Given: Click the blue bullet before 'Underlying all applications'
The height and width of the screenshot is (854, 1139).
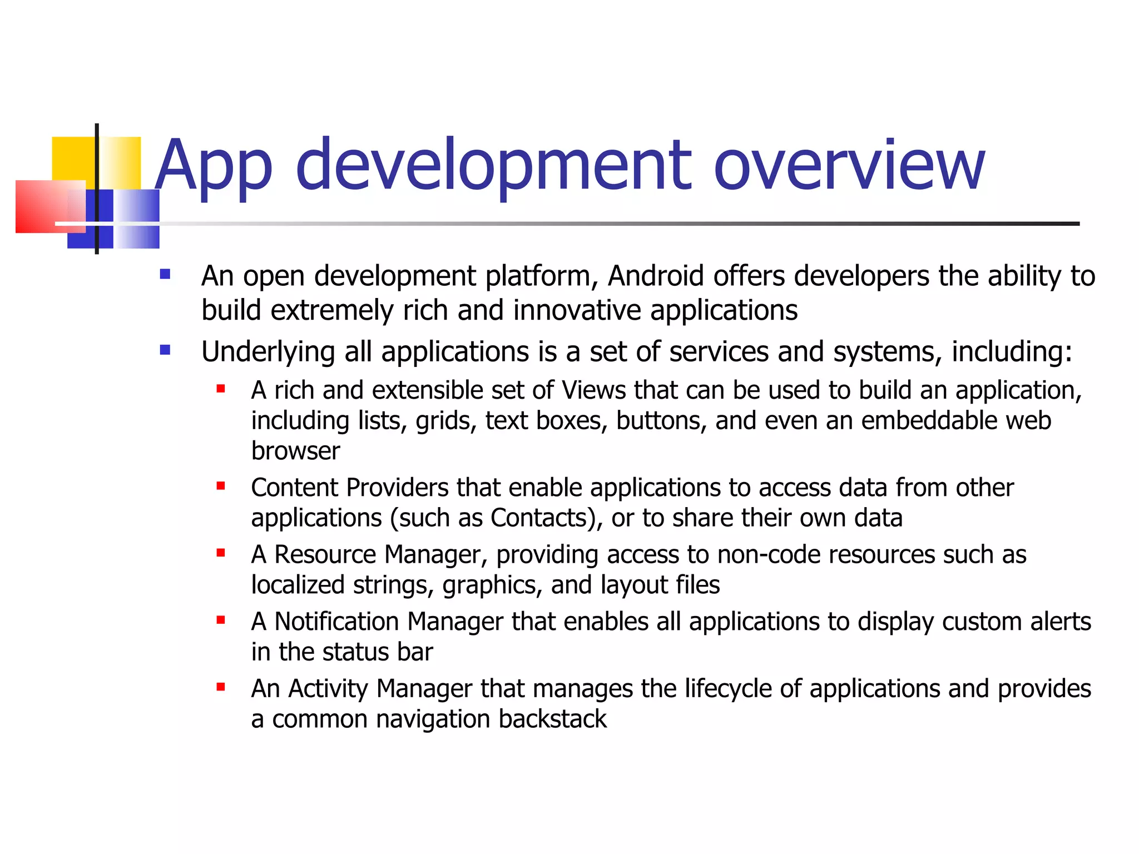Looking at the screenshot, I should point(165,350).
